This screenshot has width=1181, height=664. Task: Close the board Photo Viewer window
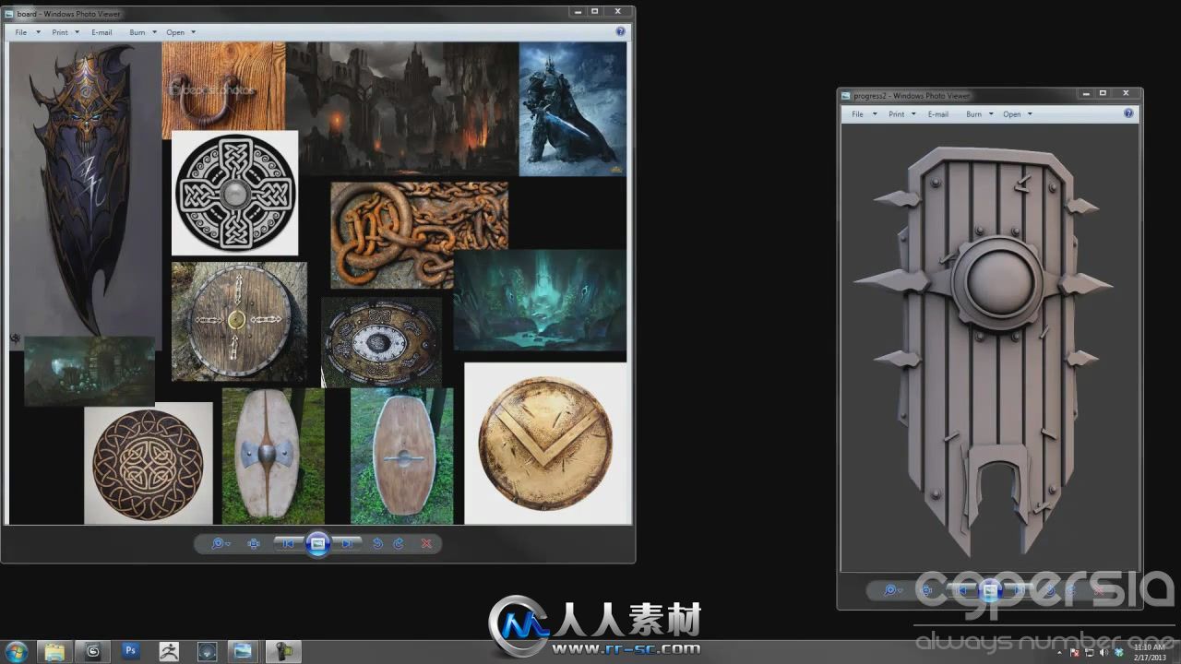619,11
